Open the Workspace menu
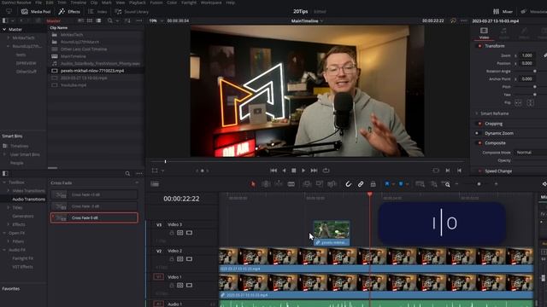547x307 pixels. 211,3
